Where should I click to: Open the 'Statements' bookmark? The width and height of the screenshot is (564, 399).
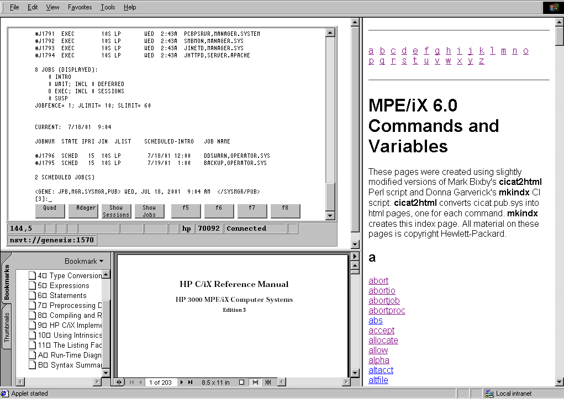pos(62,295)
